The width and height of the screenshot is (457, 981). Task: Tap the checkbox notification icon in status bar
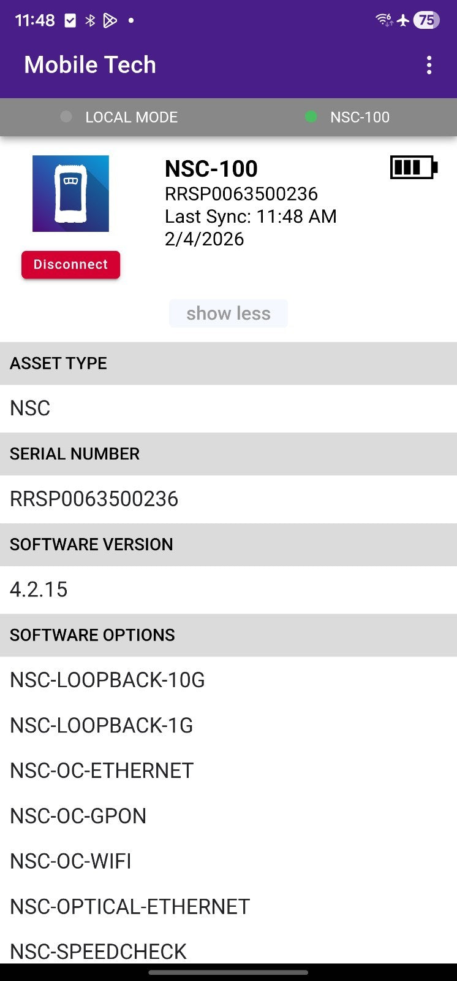pos(70,20)
